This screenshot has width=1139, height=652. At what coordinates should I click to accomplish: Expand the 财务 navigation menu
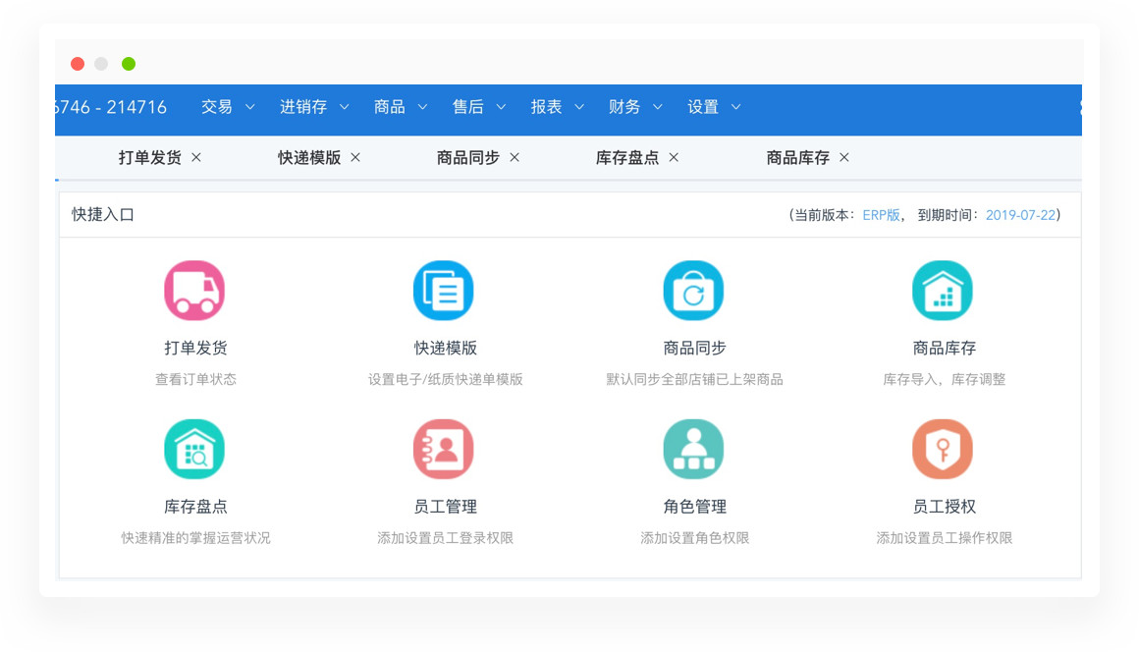point(635,107)
